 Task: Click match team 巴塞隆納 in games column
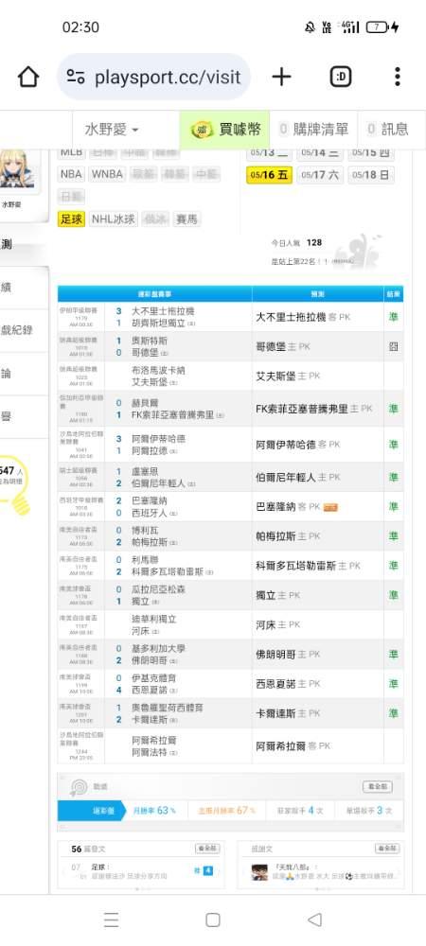[x=151, y=500]
